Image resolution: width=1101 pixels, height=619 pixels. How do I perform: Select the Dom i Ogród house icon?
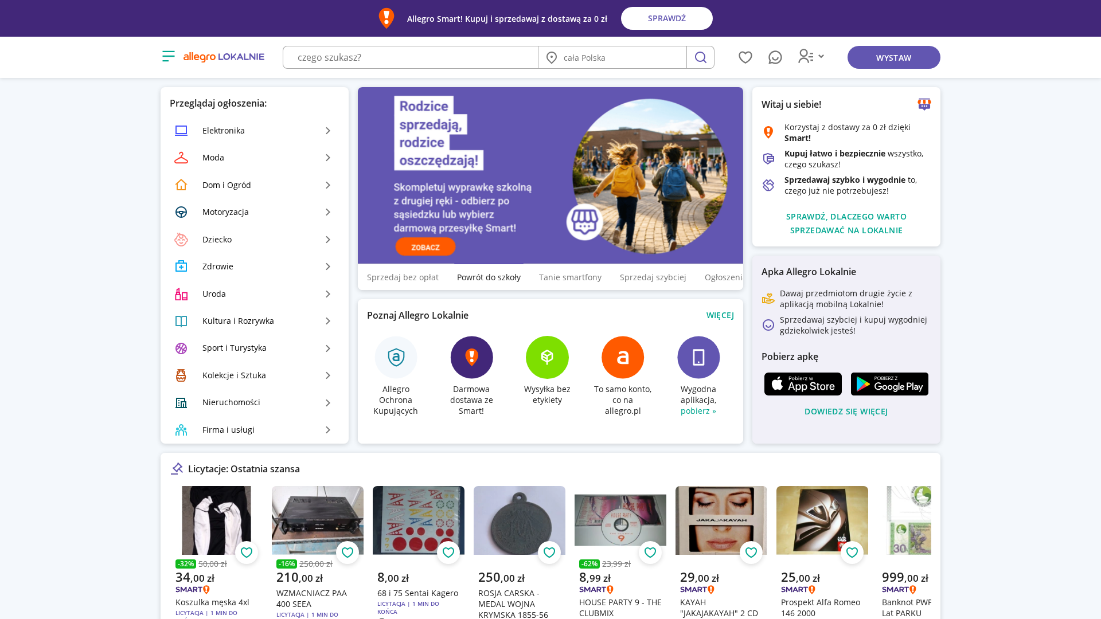181,185
